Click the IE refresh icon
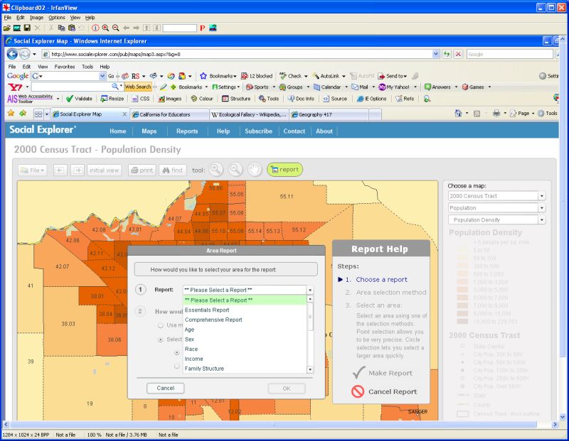 (x=447, y=54)
